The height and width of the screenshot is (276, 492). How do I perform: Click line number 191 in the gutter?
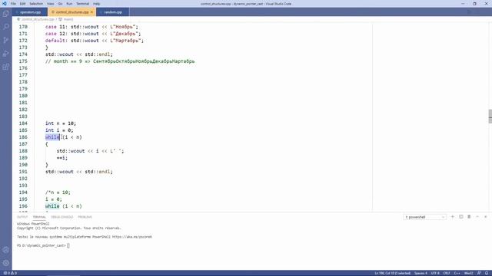click(x=23, y=172)
